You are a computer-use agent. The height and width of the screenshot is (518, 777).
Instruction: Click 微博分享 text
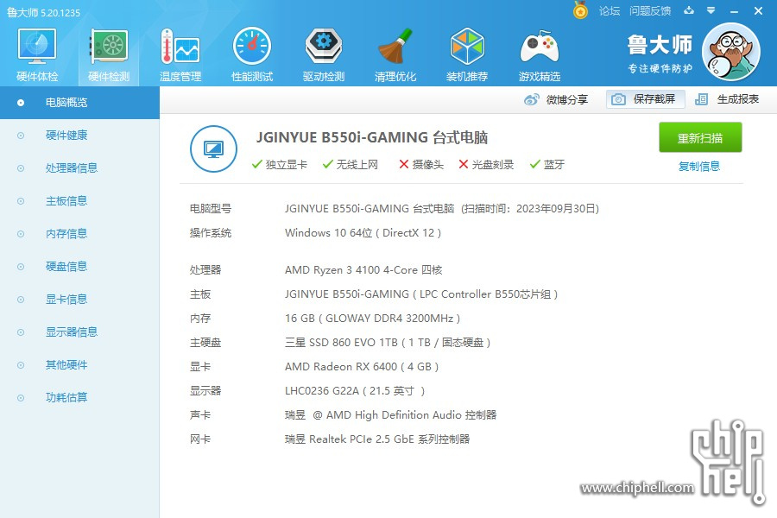coord(567,99)
